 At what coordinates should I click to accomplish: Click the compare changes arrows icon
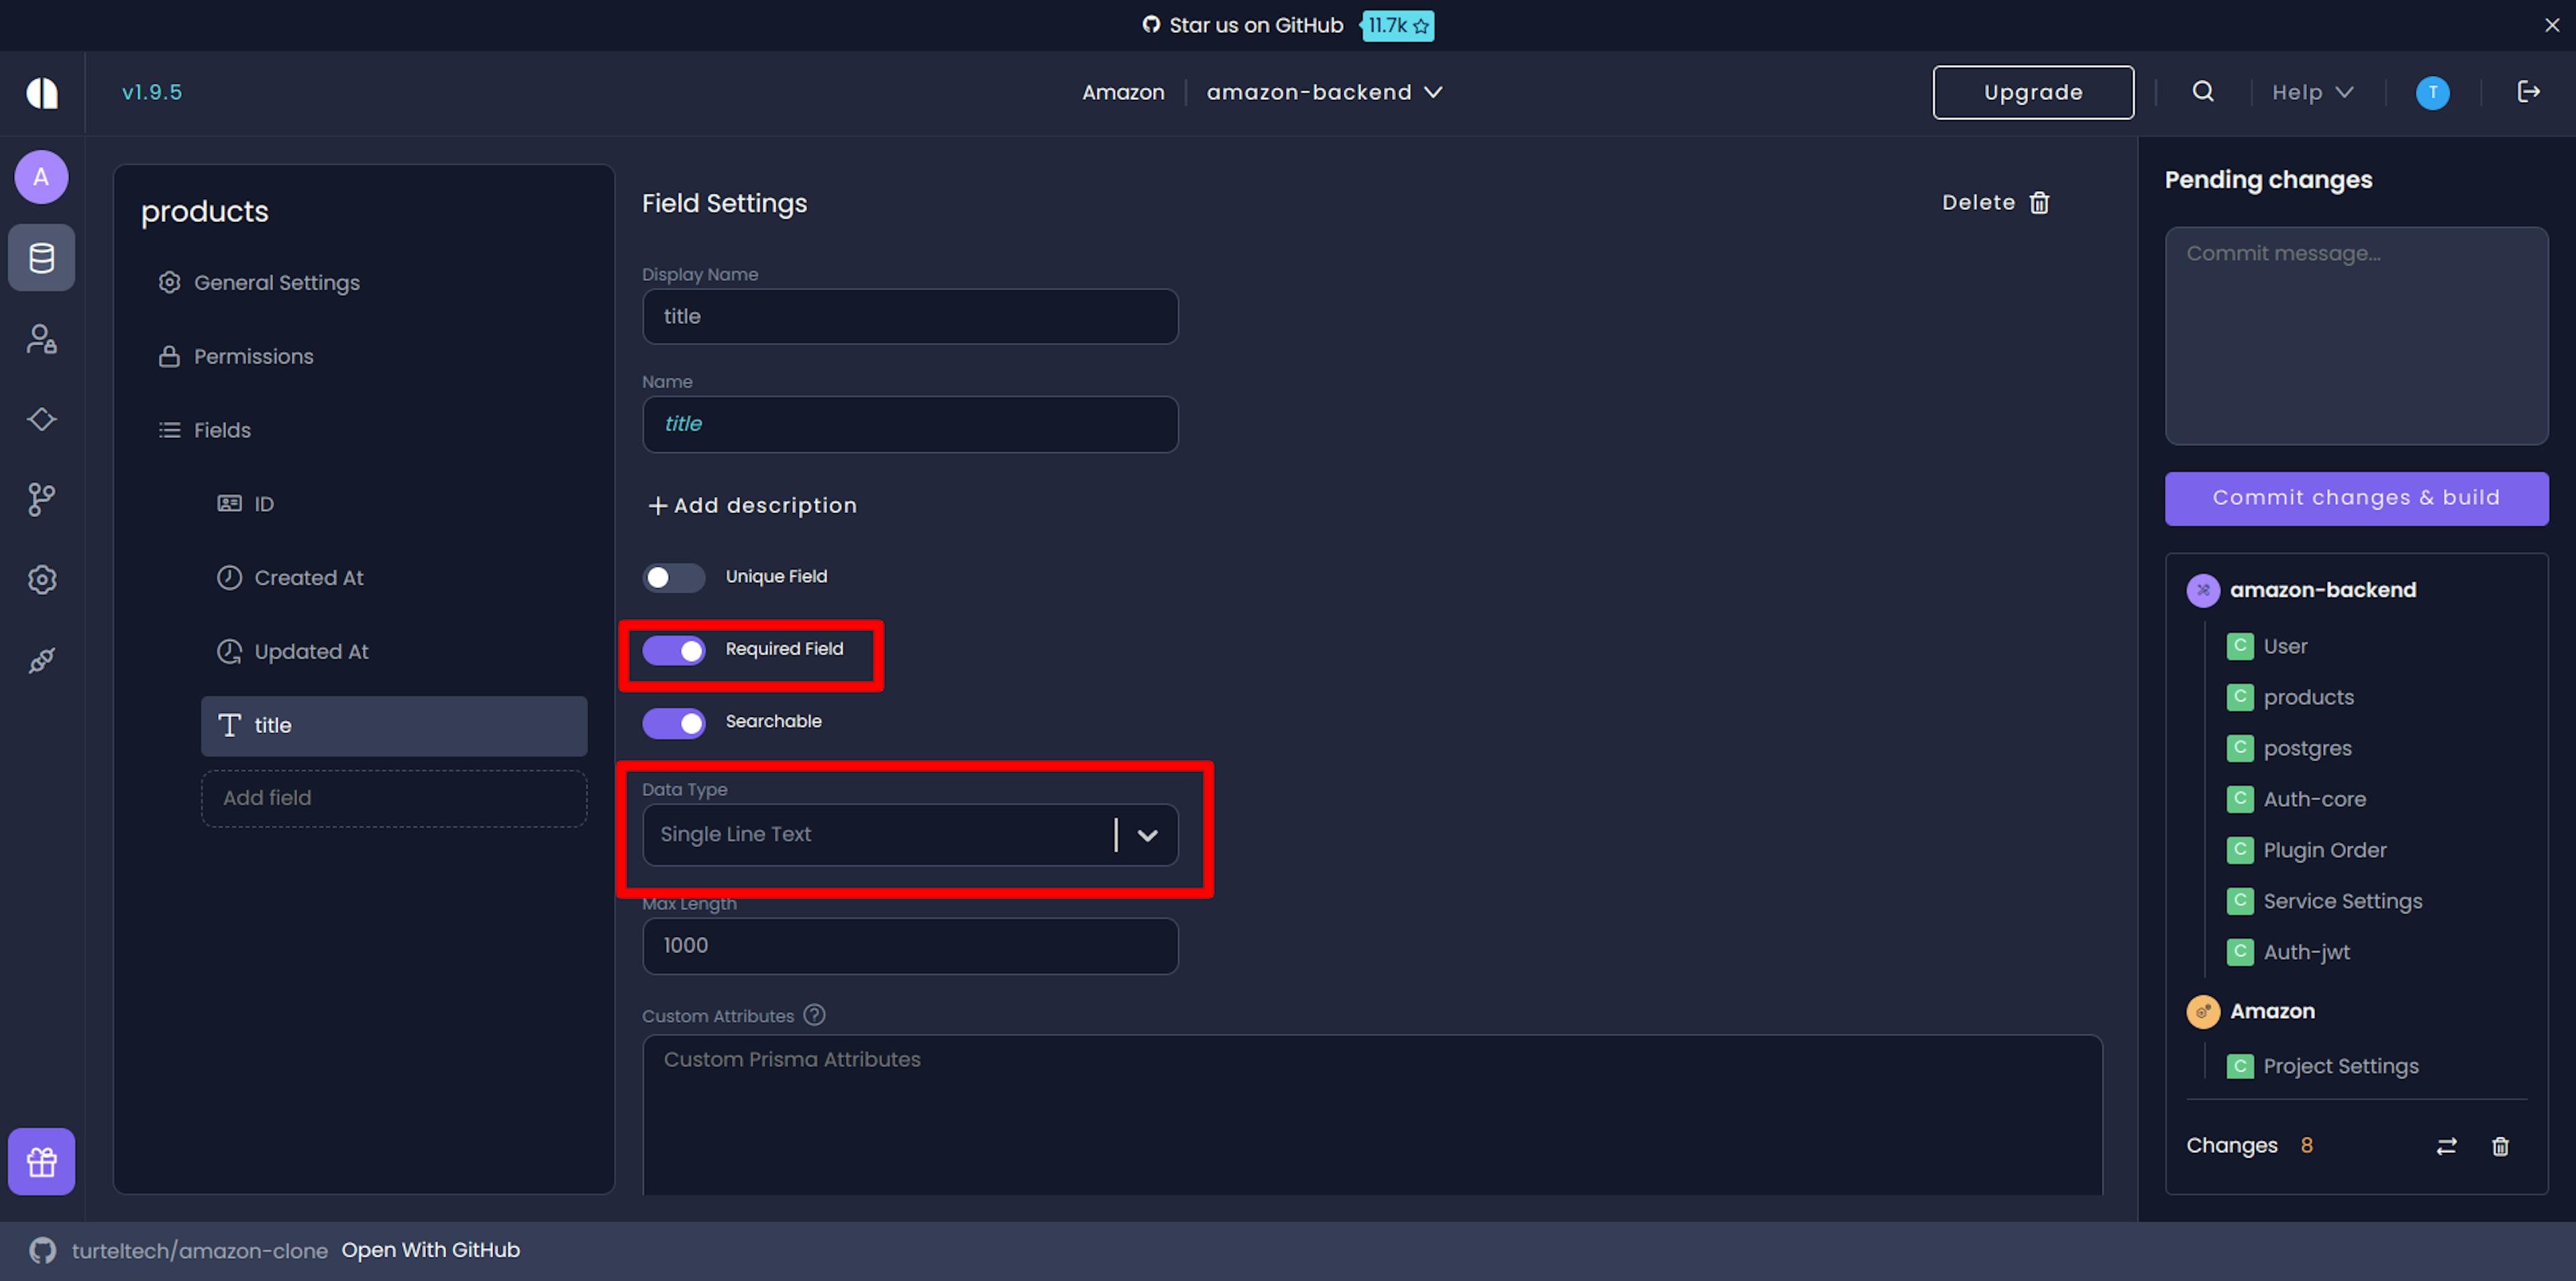[2446, 1146]
